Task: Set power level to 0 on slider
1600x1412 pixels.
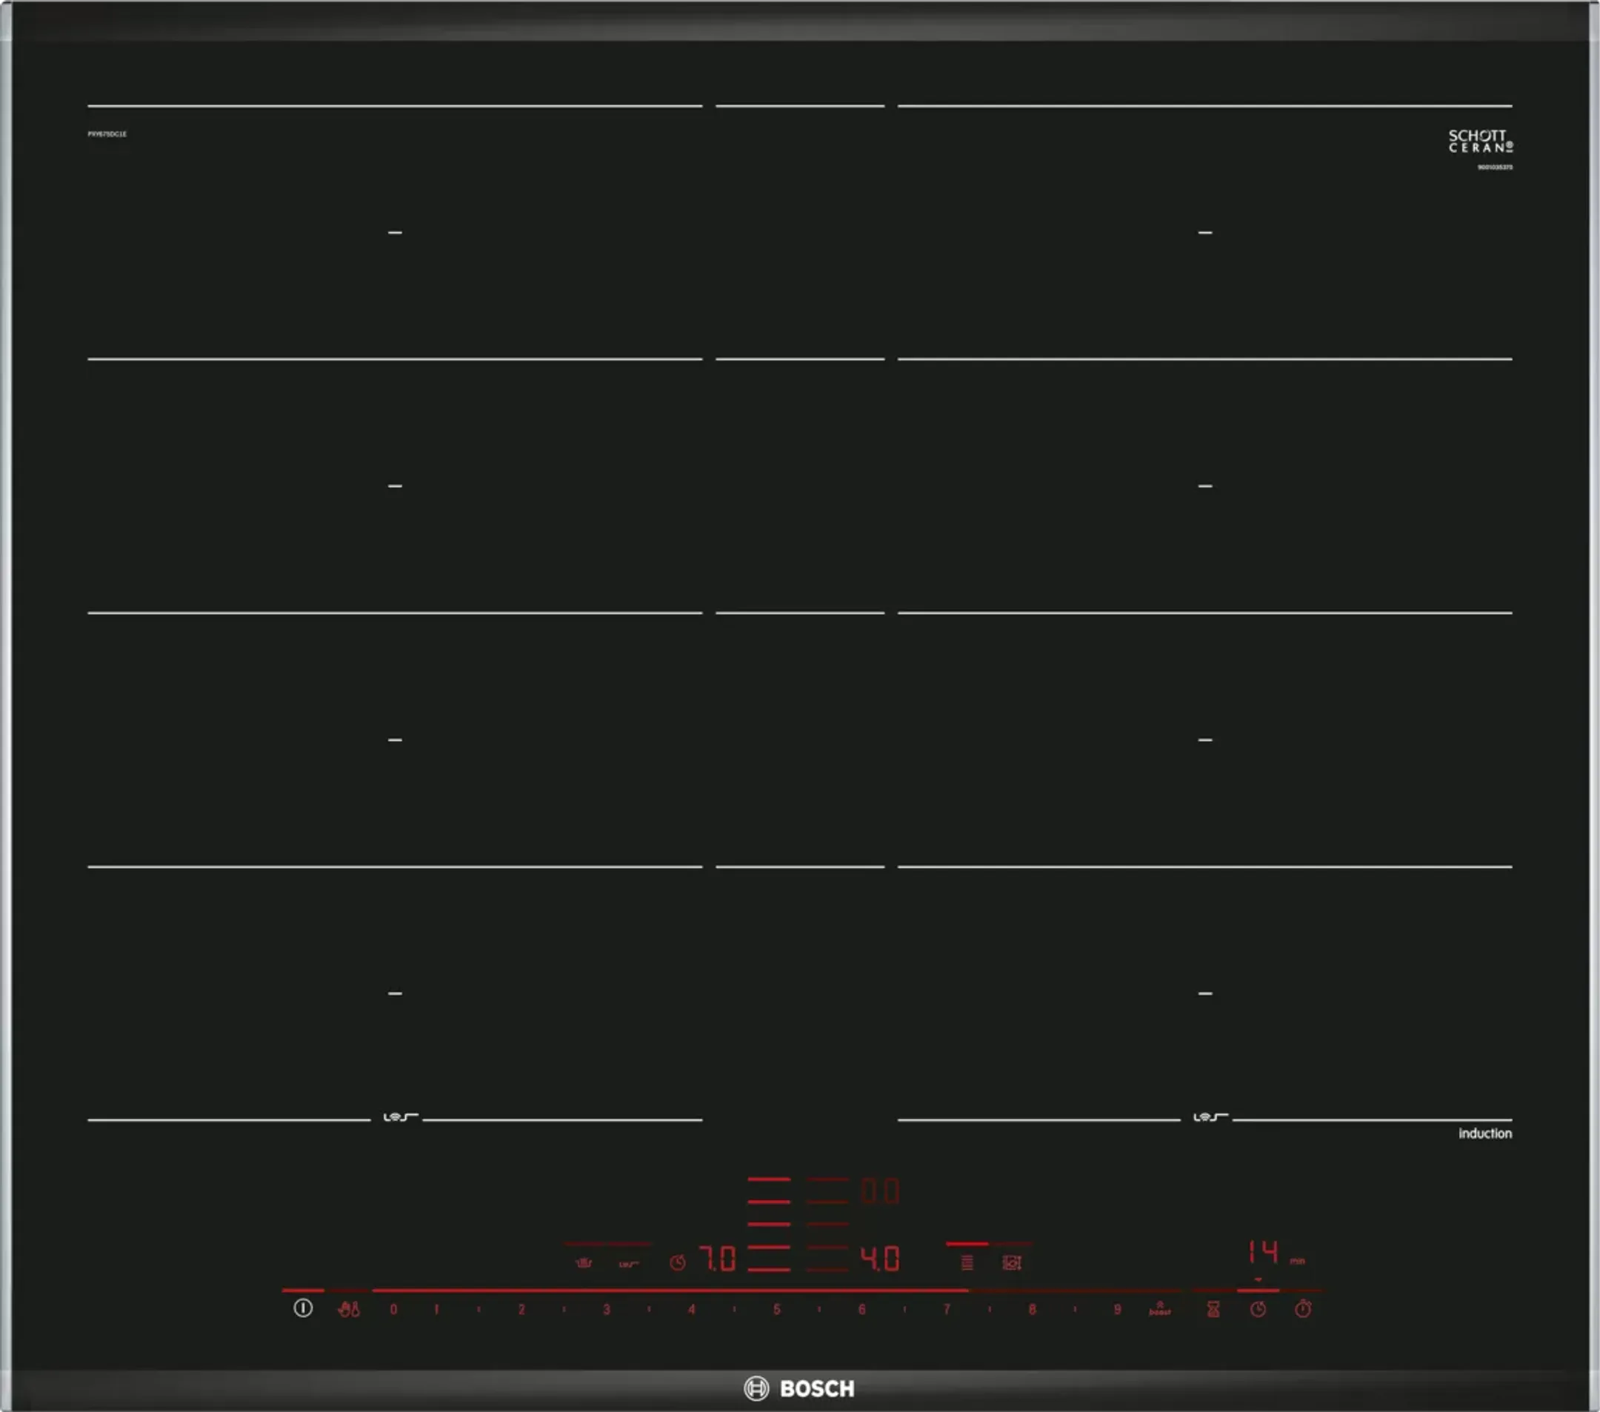Action: coord(394,1309)
